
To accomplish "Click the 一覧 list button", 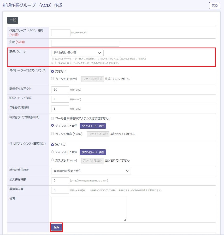I will [13, 20].
